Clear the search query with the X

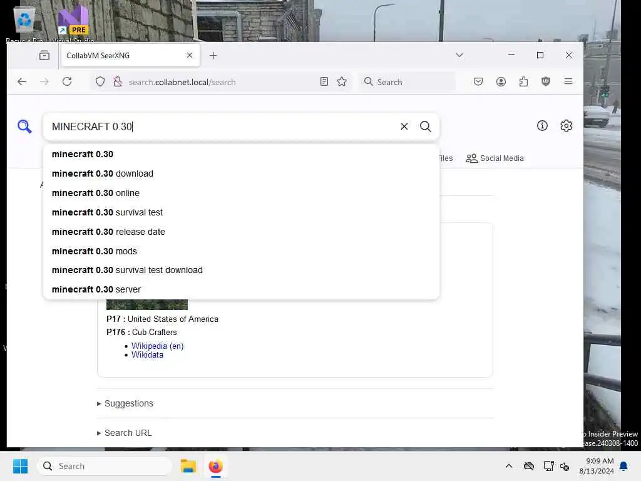pyautogui.click(x=404, y=127)
